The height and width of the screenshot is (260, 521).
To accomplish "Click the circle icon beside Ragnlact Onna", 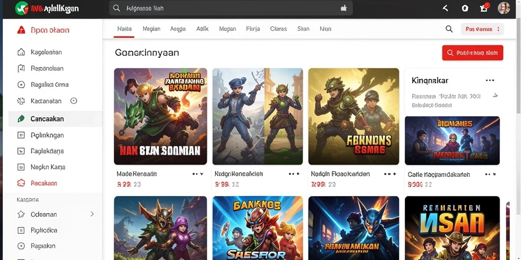I will pos(21,85).
